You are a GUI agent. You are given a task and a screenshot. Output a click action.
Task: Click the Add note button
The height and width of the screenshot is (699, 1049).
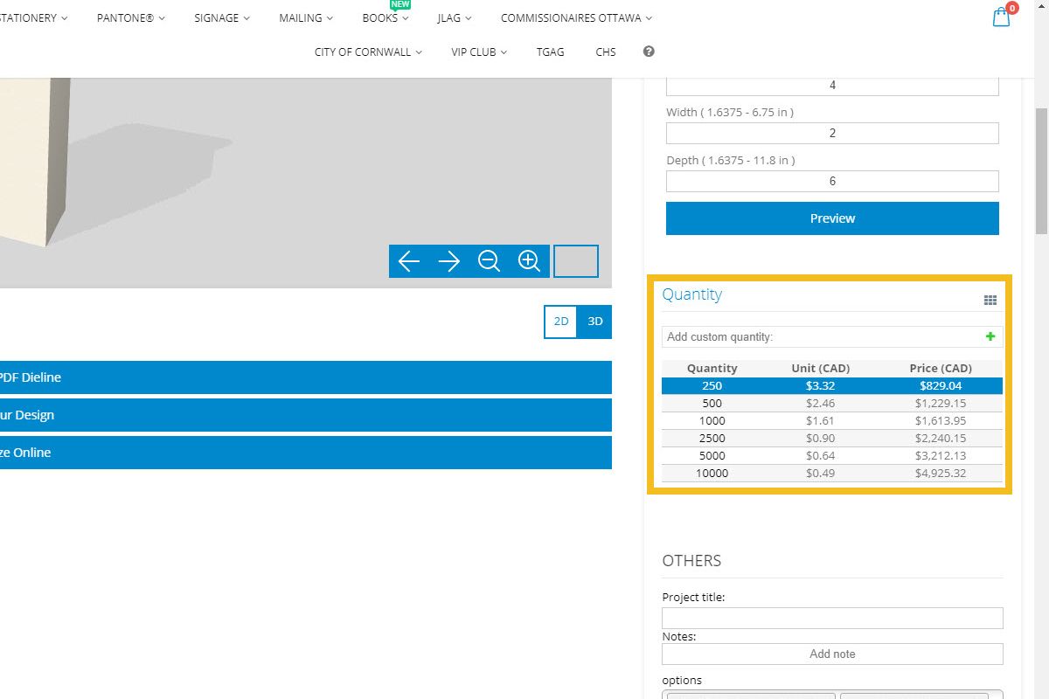point(831,654)
